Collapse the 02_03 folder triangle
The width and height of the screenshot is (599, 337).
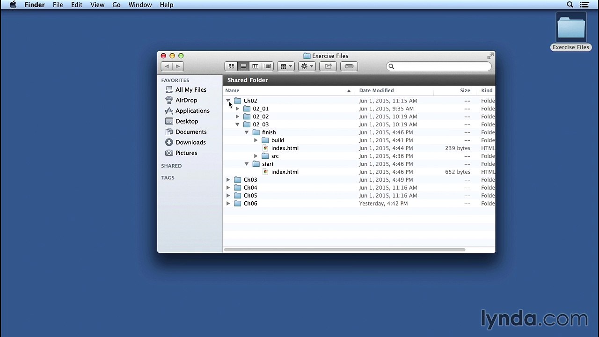237,125
